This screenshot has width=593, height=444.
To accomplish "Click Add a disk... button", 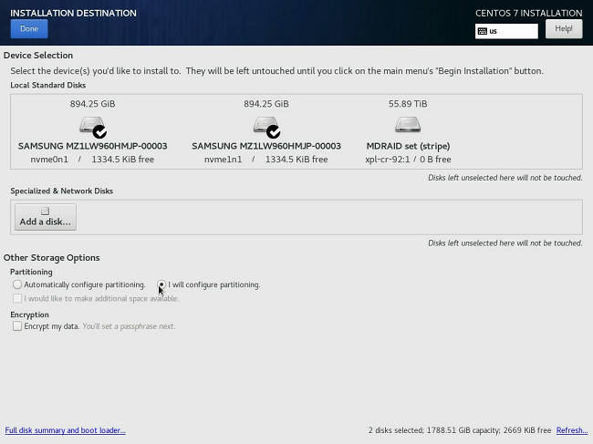I will (x=46, y=217).
